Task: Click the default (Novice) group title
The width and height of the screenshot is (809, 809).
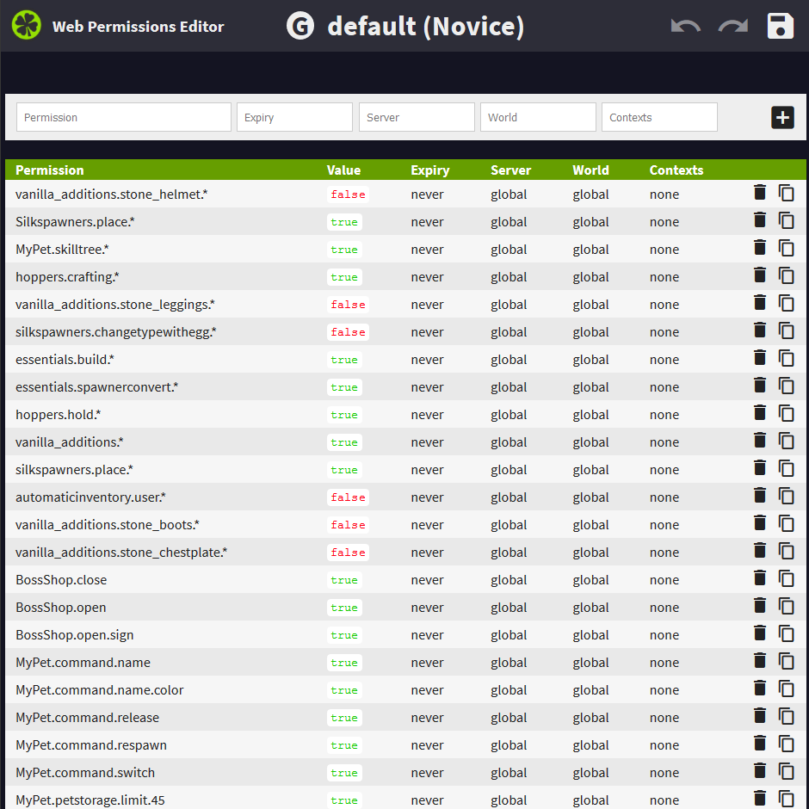Action: (x=426, y=27)
